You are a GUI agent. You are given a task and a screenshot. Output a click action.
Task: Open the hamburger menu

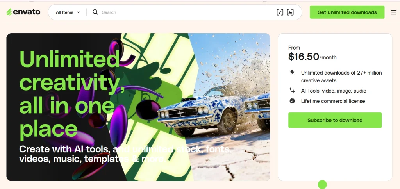393,12
